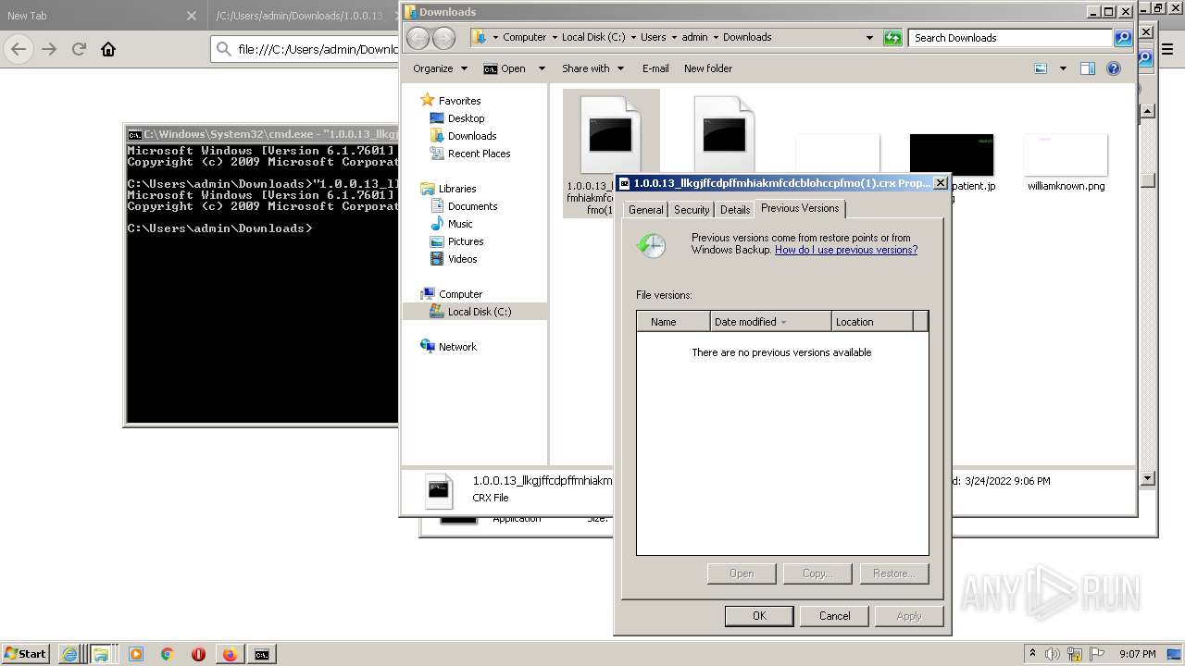
Task: Open the Action Center flag icon
Action: click(x=1098, y=654)
